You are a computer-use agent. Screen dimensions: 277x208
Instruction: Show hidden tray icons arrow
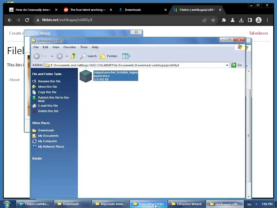(x=256, y=204)
